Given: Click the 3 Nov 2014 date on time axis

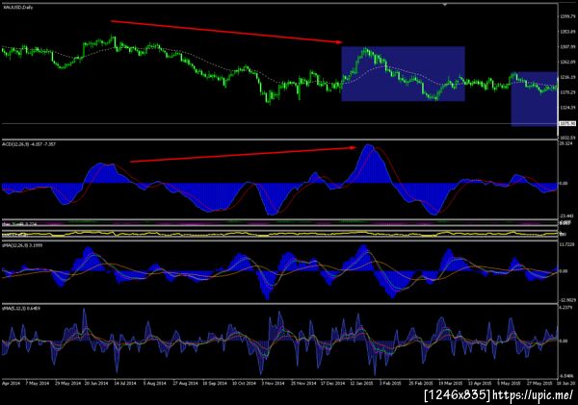Looking at the screenshot, I should [x=274, y=383].
